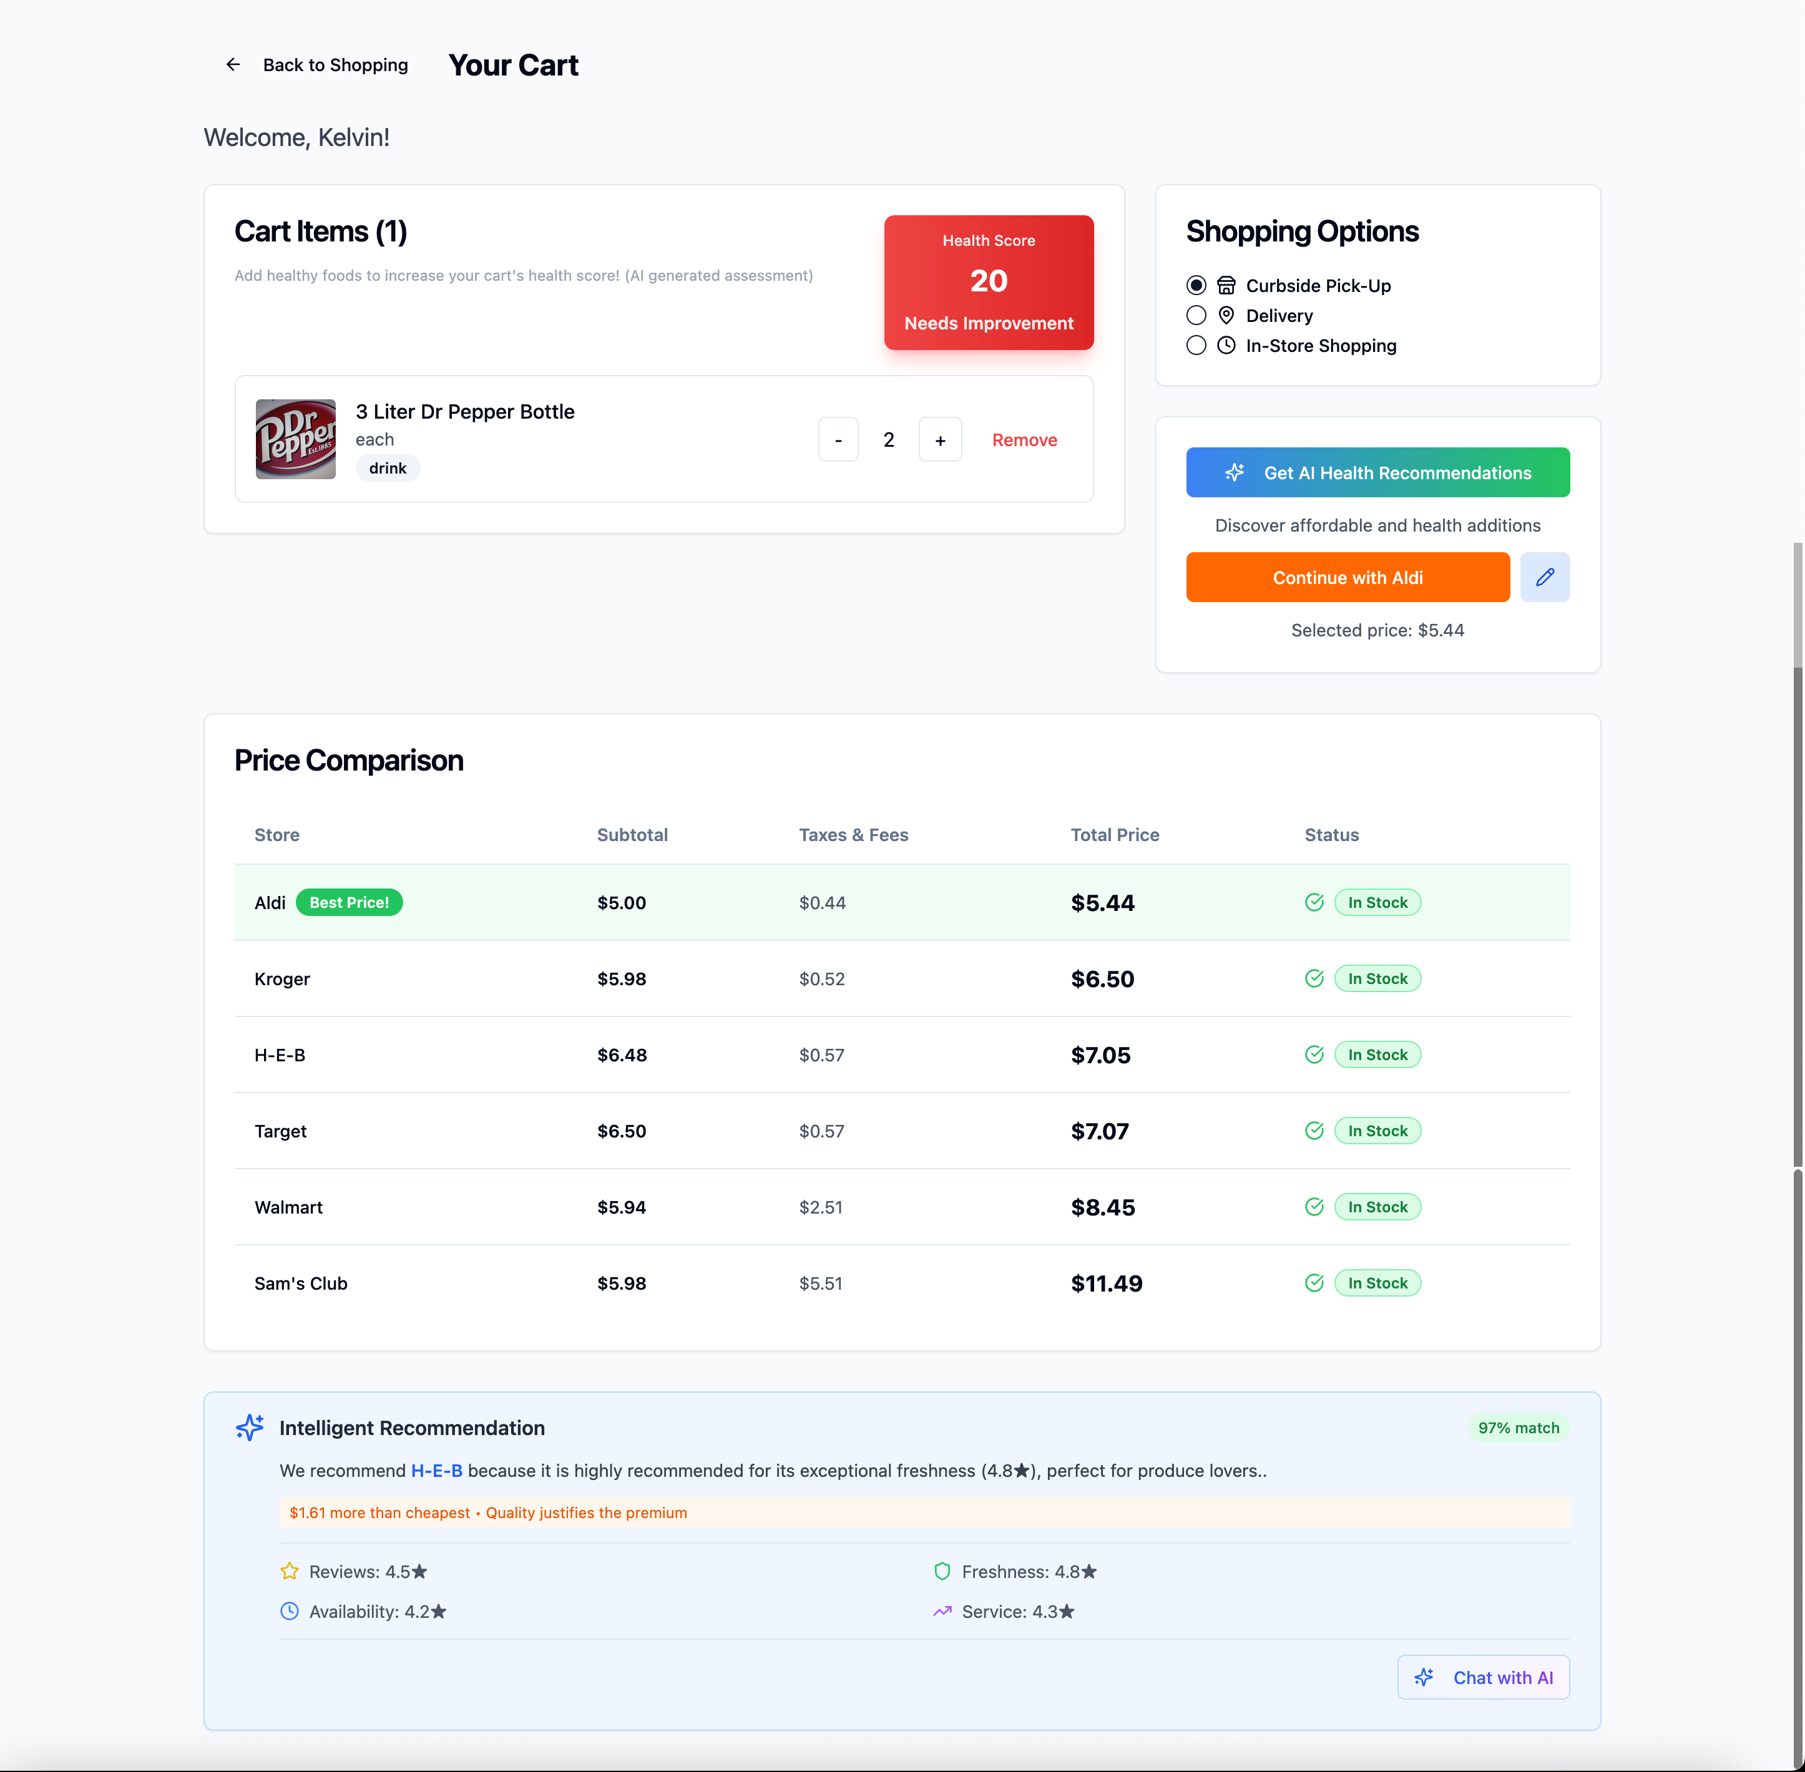Click the Dr Pepper product thumbnail
Image resolution: width=1805 pixels, height=1772 pixels.
296,439
